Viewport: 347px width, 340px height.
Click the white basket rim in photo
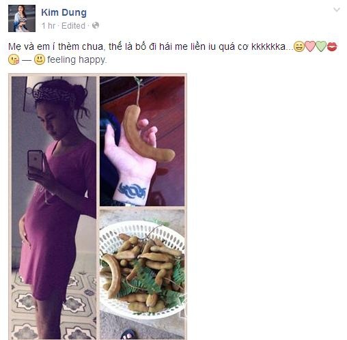(141, 230)
